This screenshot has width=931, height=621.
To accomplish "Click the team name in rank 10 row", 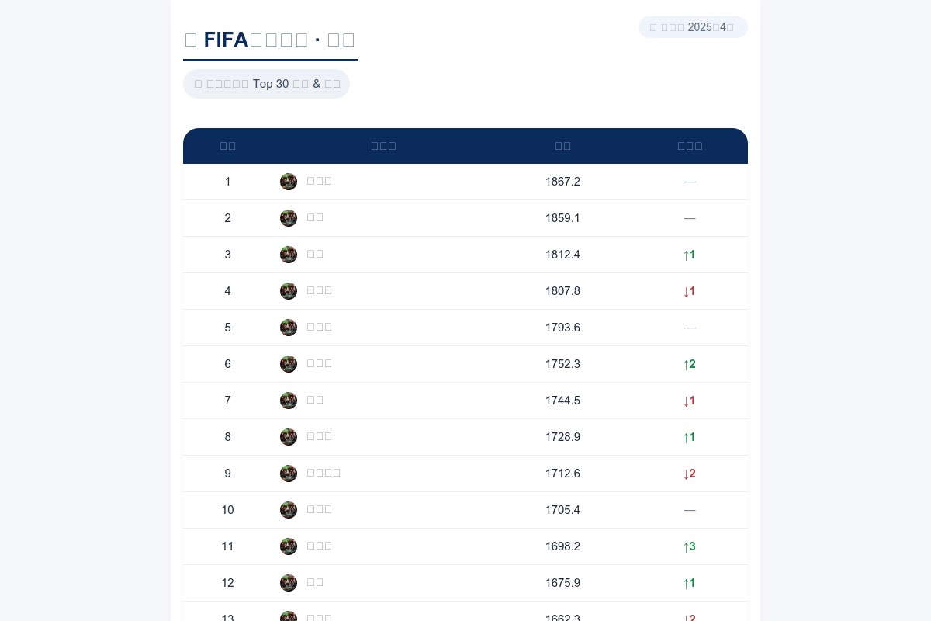I will [320, 510].
